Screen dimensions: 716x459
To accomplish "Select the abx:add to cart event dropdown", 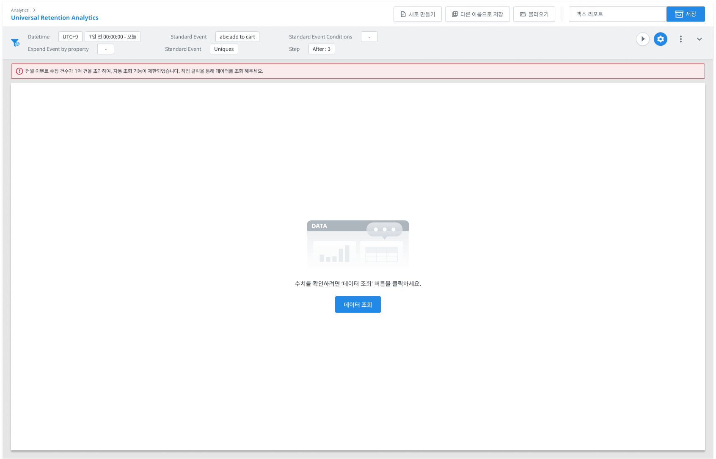I will pos(237,37).
